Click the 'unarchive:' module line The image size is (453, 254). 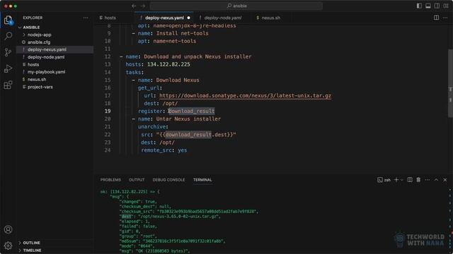click(153, 127)
